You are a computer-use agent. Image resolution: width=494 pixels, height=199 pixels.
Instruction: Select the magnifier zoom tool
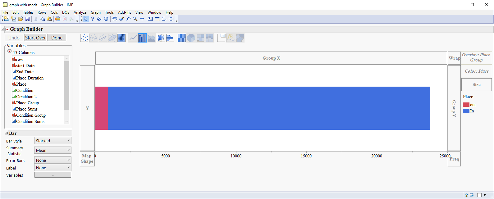[135, 19]
